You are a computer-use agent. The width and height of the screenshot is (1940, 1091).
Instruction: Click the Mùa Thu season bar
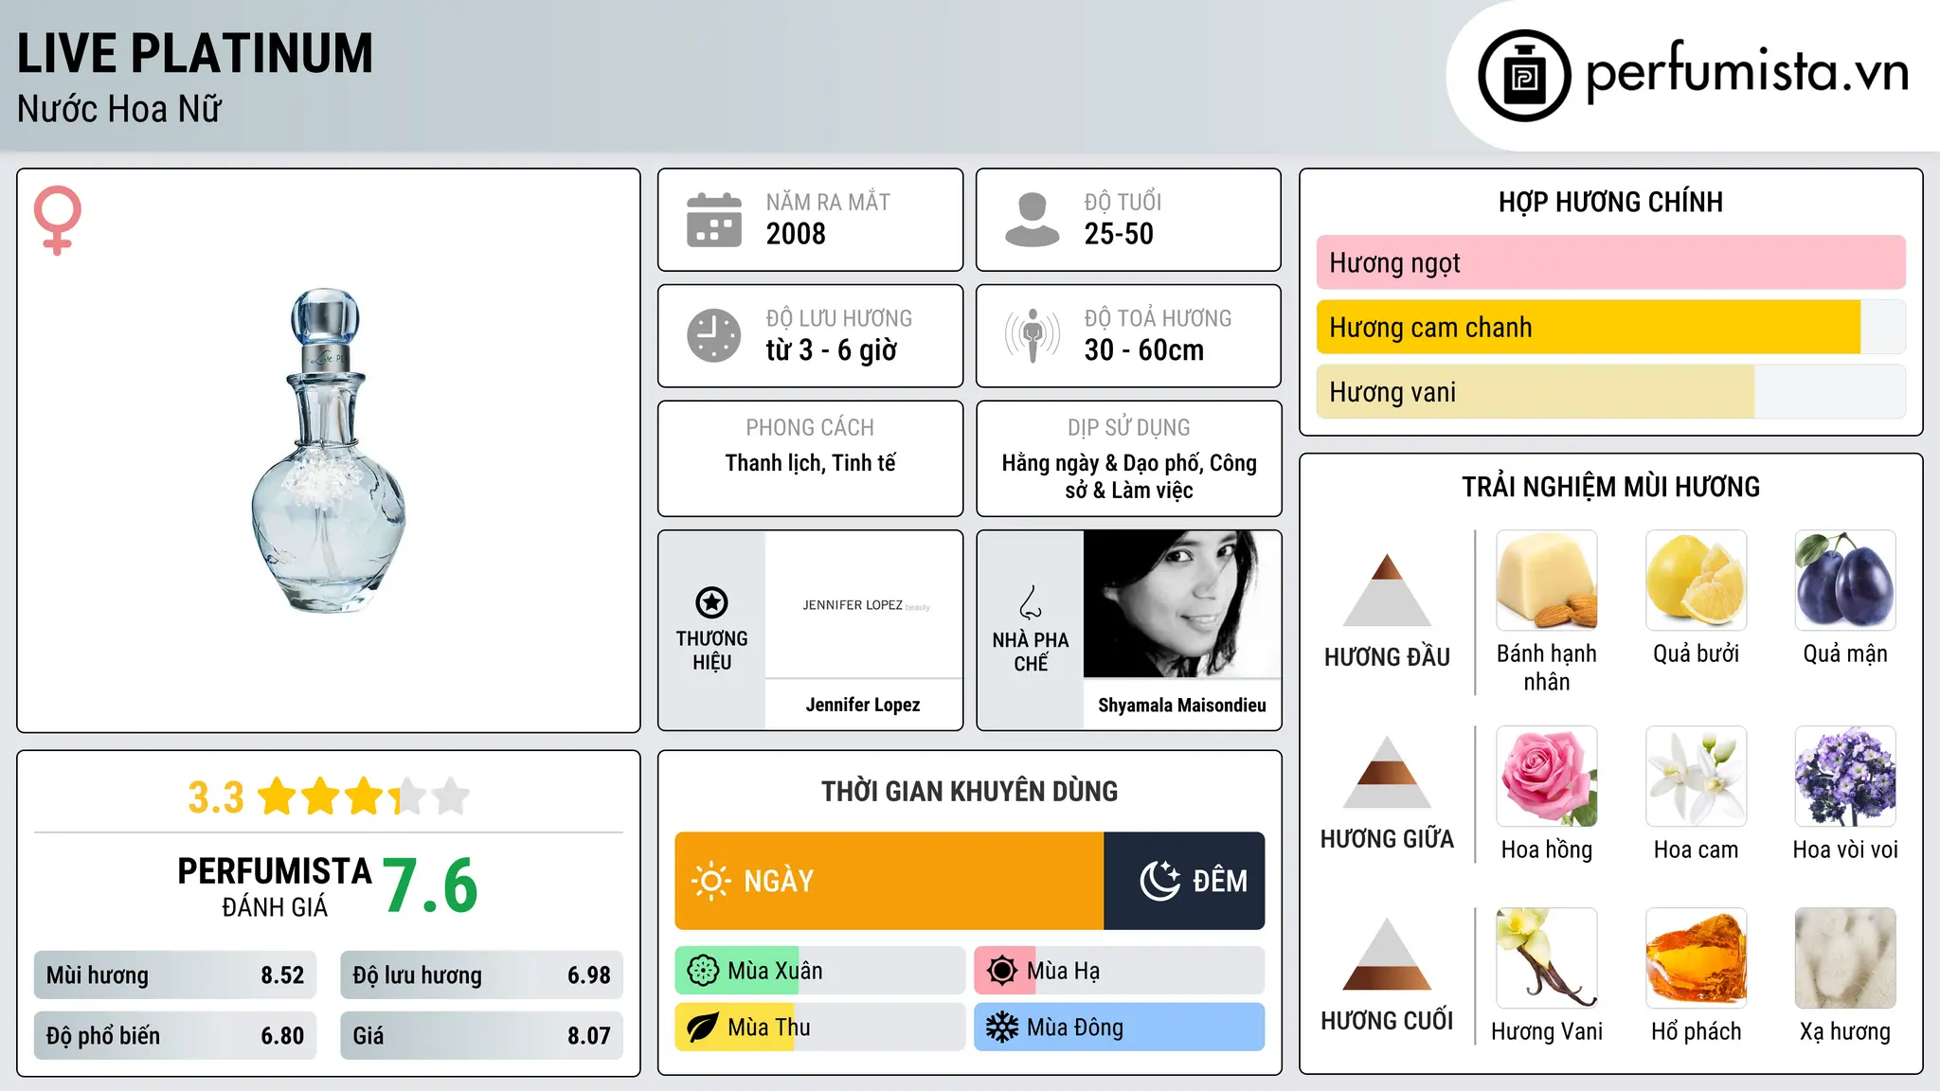820,1028
